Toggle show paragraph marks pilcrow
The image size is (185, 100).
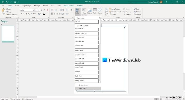coord(72,10)
